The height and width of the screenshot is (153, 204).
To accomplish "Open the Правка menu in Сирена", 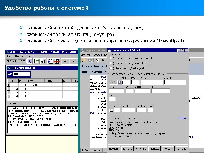I will [19, 56].
